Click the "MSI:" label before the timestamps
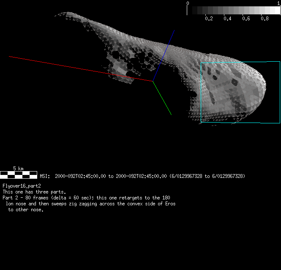Image resolution: width=281 pixels, height=270 pixels. click(45, 176)
